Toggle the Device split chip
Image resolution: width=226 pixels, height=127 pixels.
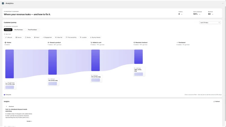(28, 38)
